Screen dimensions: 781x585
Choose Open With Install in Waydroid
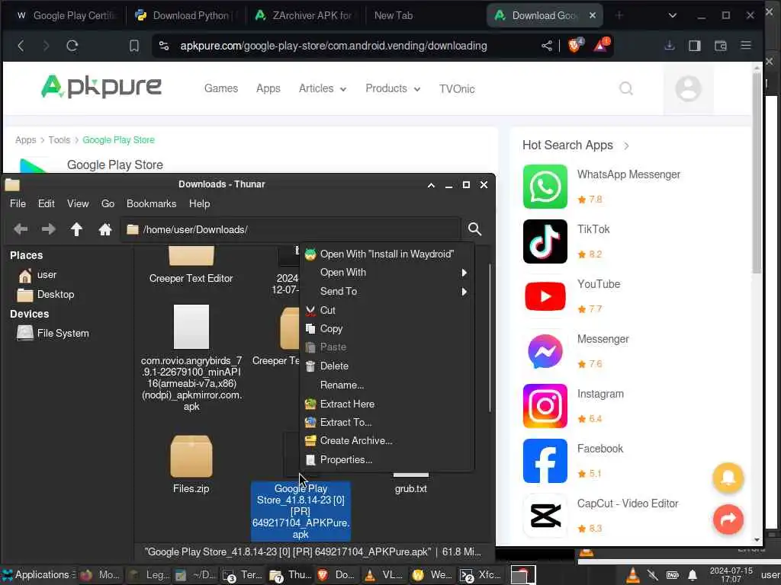(x=387, y=254)
